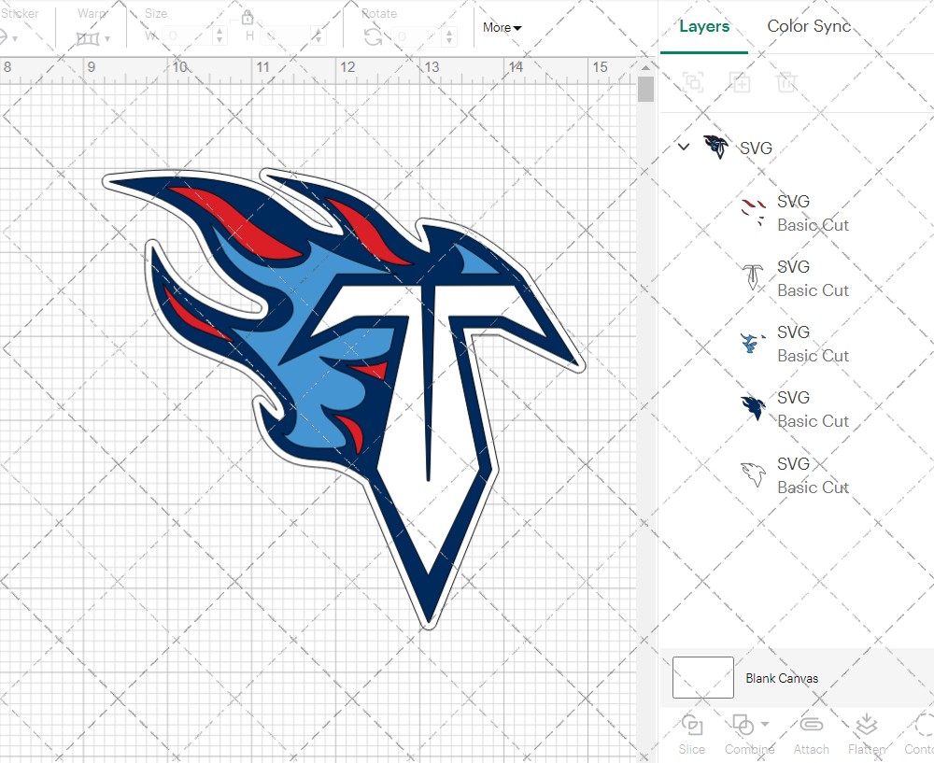Collapse the SVG group chevron
The height and width of the screenshot is (763, 934).
(684, 146)
